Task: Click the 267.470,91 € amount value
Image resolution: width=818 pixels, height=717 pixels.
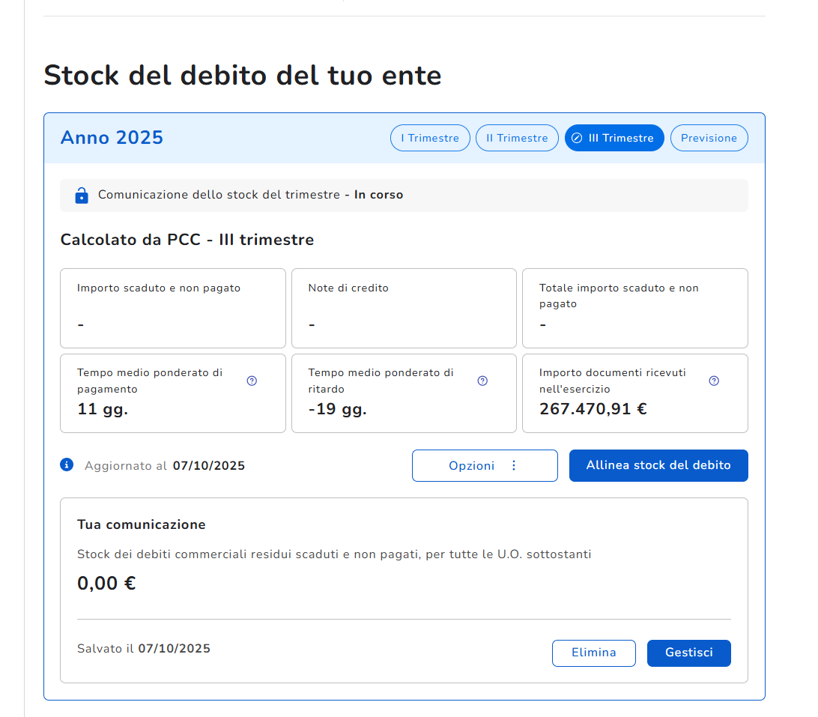Action: (593, 408)
